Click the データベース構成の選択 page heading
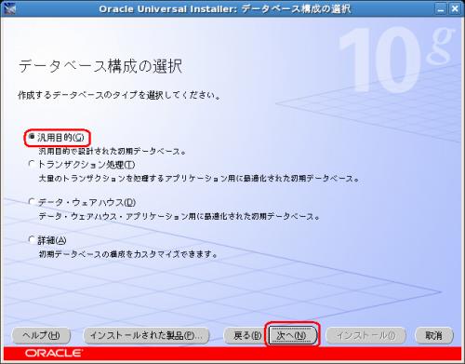 pyautogui.click(x=100, y=66)
